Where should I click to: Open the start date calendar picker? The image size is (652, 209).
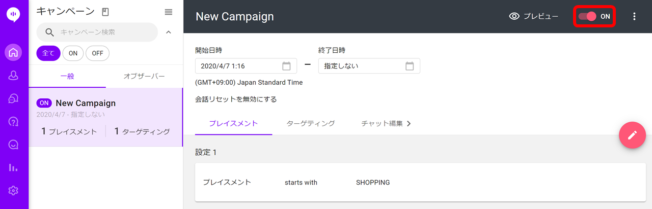tap(286, 66)
